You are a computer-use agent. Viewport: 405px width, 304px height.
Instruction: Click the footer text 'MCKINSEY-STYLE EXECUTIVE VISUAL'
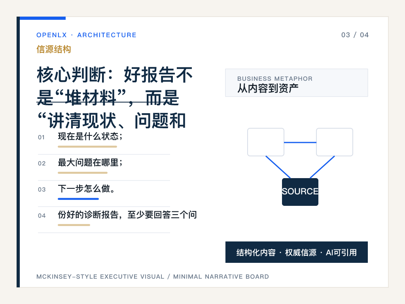click(x=100, y=277)
